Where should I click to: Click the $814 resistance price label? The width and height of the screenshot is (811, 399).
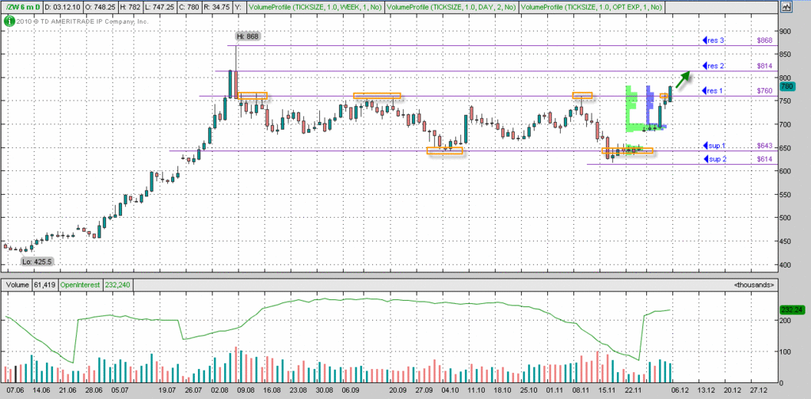coord(764,66)
